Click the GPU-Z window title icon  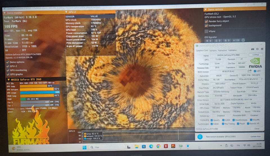(x=197, y=46)
